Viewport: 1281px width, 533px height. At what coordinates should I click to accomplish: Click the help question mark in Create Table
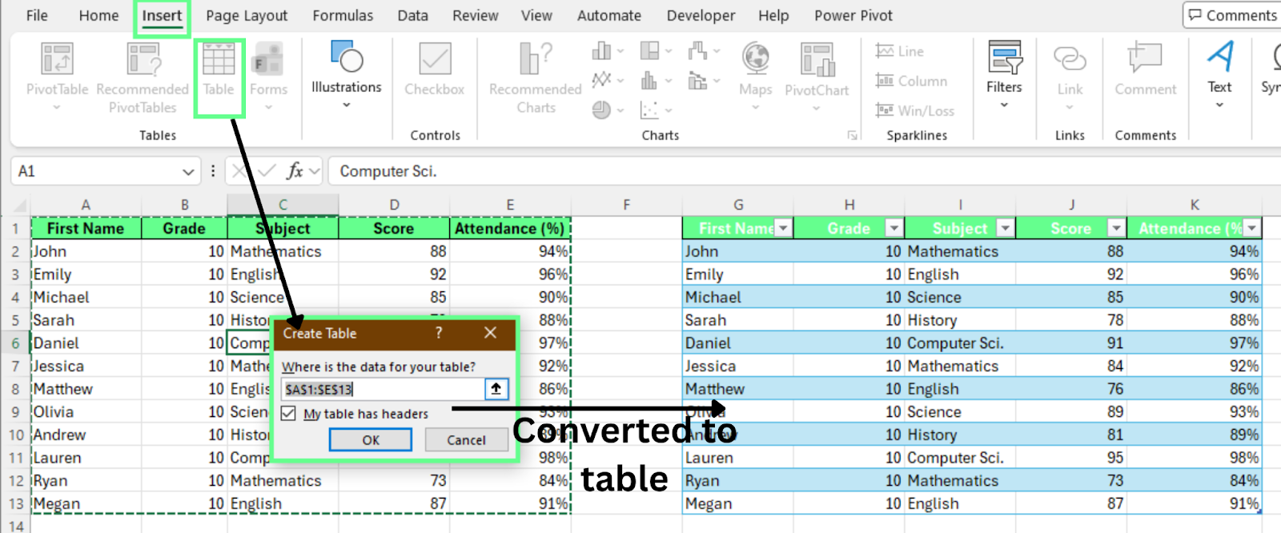[438, 333]
